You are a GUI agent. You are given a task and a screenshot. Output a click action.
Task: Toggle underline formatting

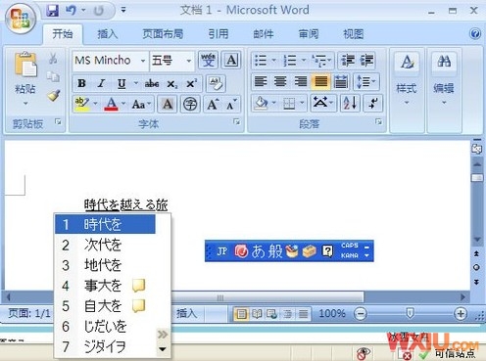[x=121, y=84]
